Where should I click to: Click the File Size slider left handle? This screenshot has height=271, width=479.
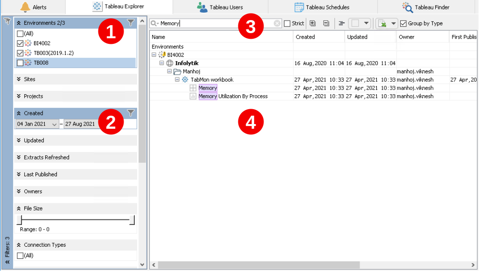point(19,220)
